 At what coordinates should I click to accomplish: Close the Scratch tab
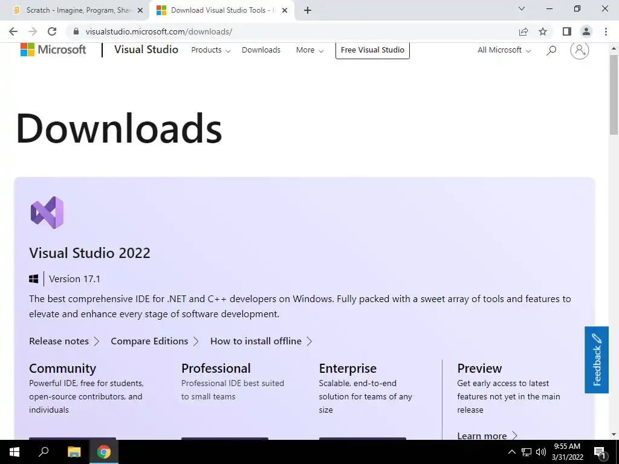(140, 10)
